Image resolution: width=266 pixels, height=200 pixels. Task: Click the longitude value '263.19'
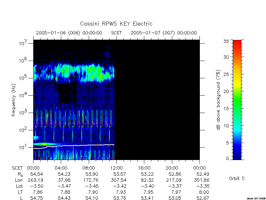click(35, 180)
